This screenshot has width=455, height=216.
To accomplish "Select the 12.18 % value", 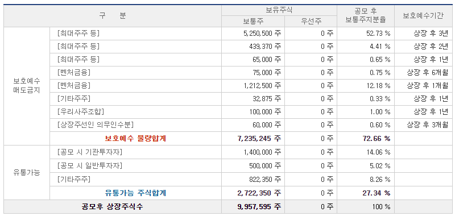I will click(378, 85).
